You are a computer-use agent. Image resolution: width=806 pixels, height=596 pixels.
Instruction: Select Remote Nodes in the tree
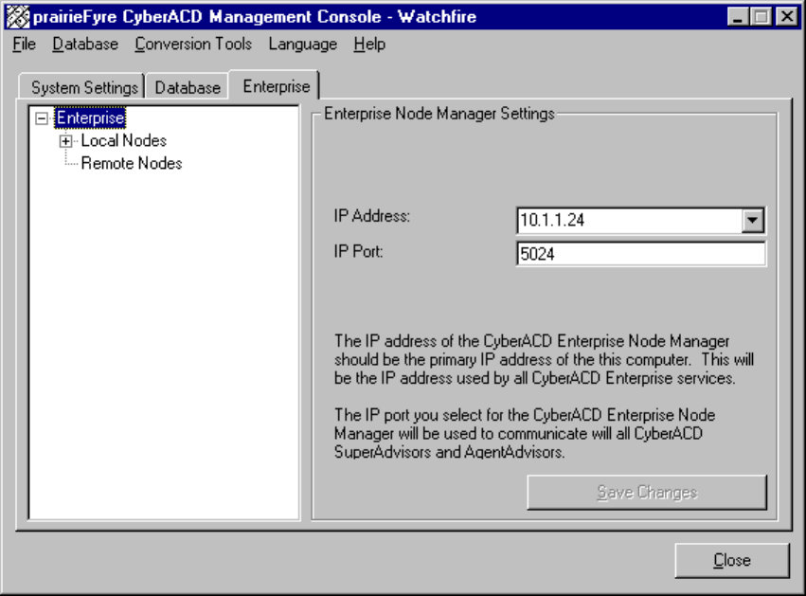(132, 163)
